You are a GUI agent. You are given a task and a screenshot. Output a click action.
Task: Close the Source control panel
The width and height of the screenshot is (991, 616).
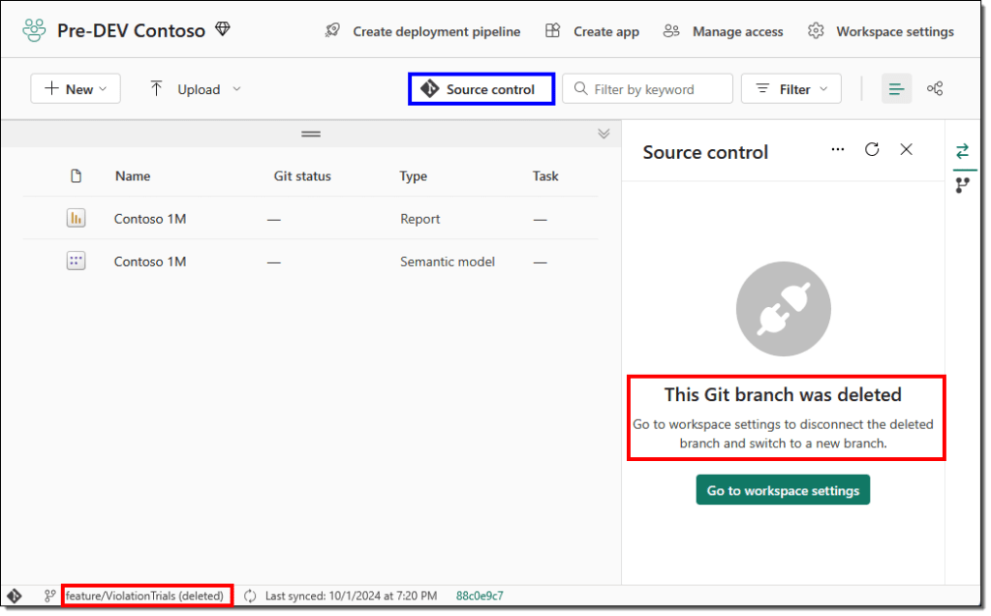(x=906, y=149)
